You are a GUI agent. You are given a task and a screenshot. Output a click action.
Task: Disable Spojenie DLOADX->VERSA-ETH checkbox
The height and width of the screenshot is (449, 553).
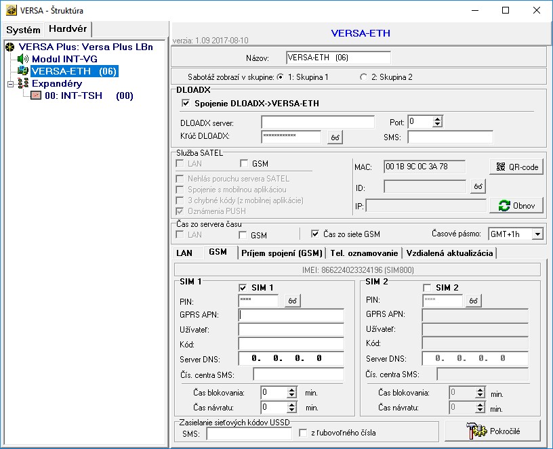(186, 104)
